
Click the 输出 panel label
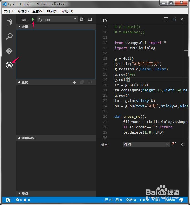tap(104, 145)
